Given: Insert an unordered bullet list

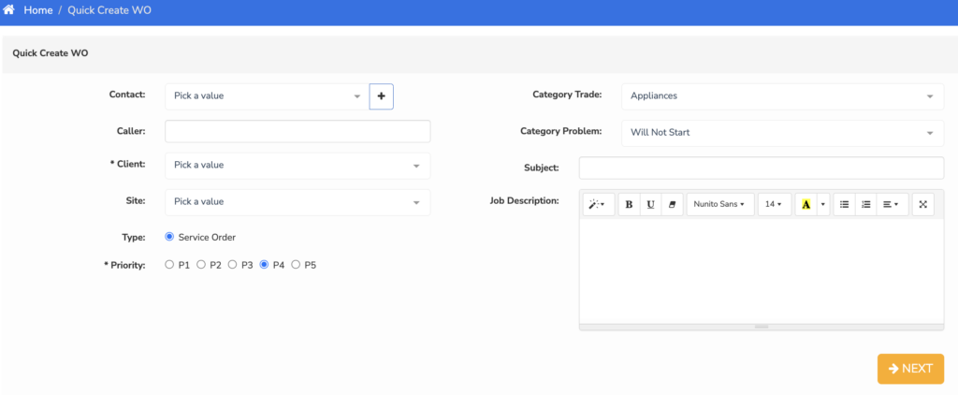Looking at the screenshot, I should coord(845,204).
